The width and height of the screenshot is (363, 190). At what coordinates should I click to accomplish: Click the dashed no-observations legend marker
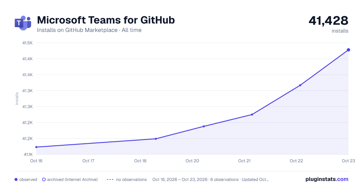click(x=110, y=179)
